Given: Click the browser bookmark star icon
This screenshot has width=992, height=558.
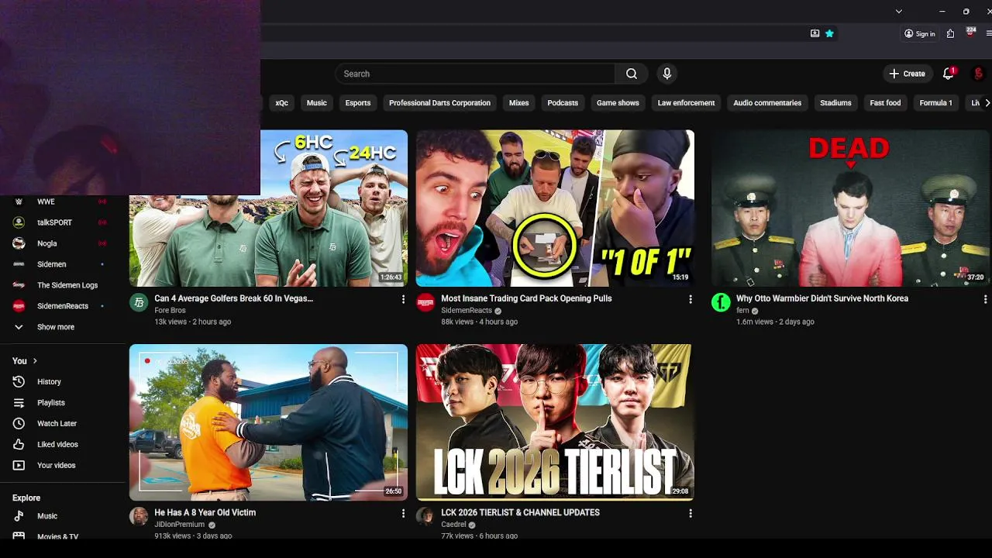Looking at the screenshot, I should coord(829,33).
